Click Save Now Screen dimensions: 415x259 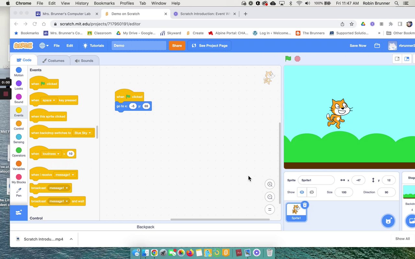[x=358, y=46]
